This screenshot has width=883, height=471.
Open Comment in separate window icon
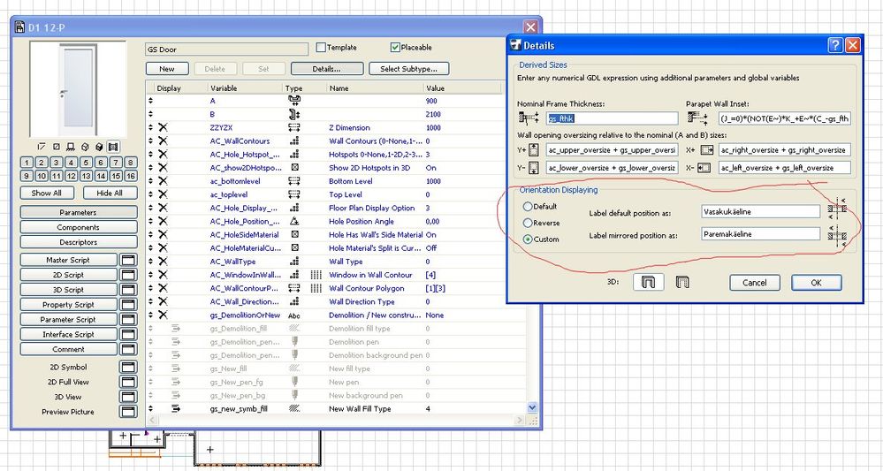[x=128, y=349]
